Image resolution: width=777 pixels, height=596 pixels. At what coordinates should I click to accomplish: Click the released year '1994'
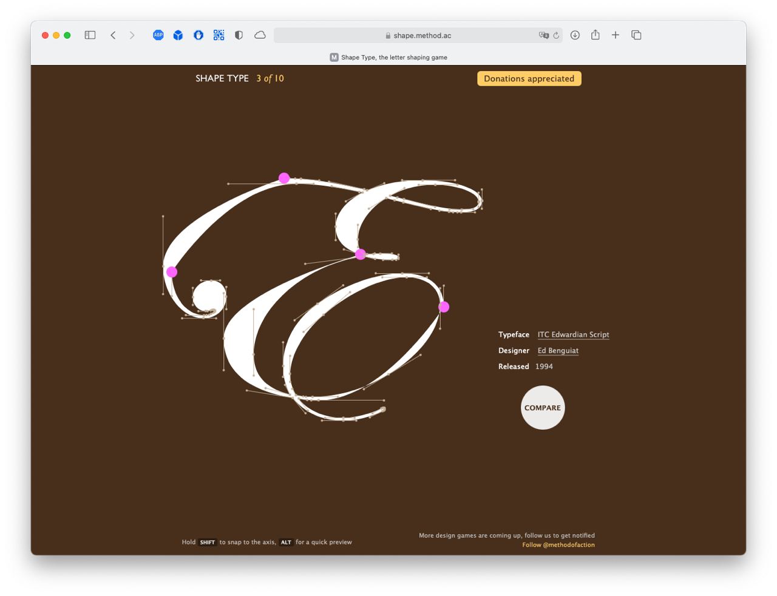544,367
